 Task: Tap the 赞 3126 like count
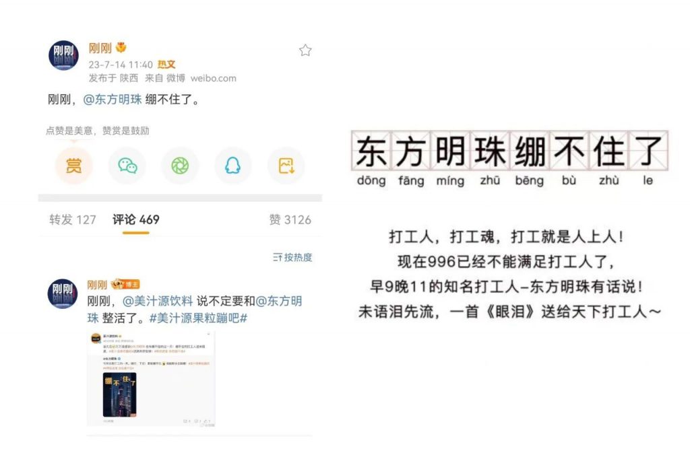[290, 219]
